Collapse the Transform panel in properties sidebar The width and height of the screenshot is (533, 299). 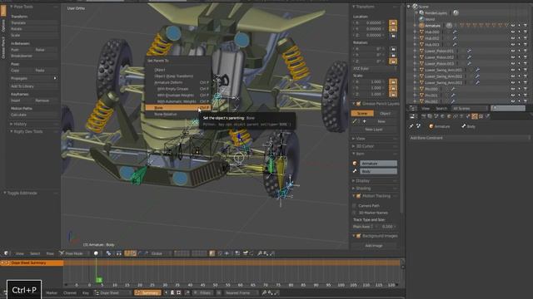click(x=354, y=7)
